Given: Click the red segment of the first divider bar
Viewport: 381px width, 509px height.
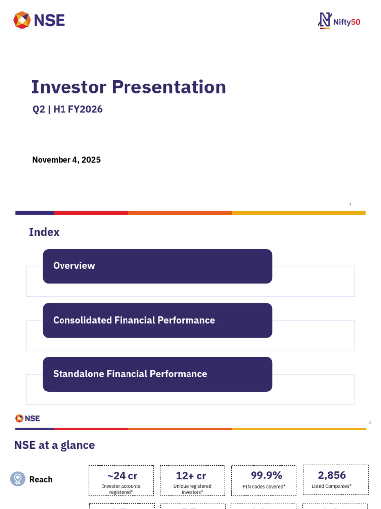Looking at the screenshot, I should point(91,213).
